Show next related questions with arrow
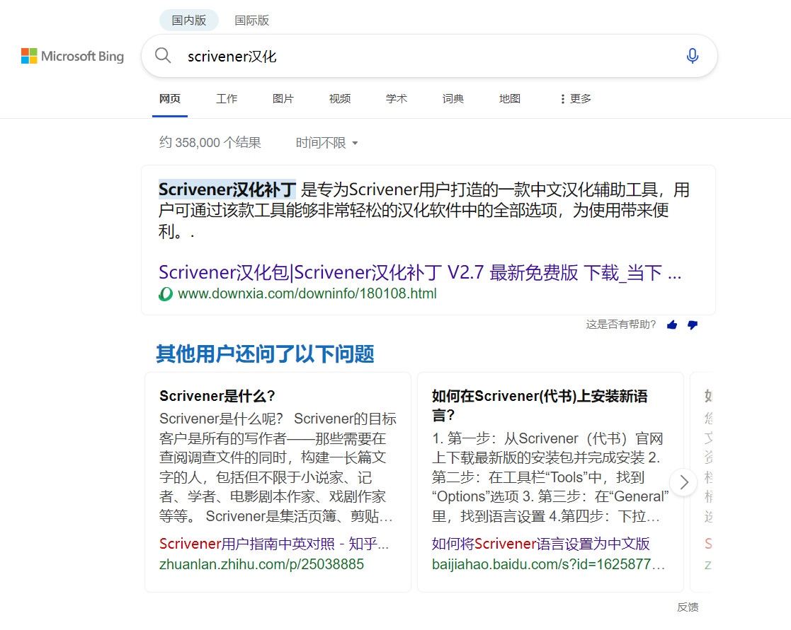Screen dimensions: 791x630 pyautogui.click(x=683, y=482)
